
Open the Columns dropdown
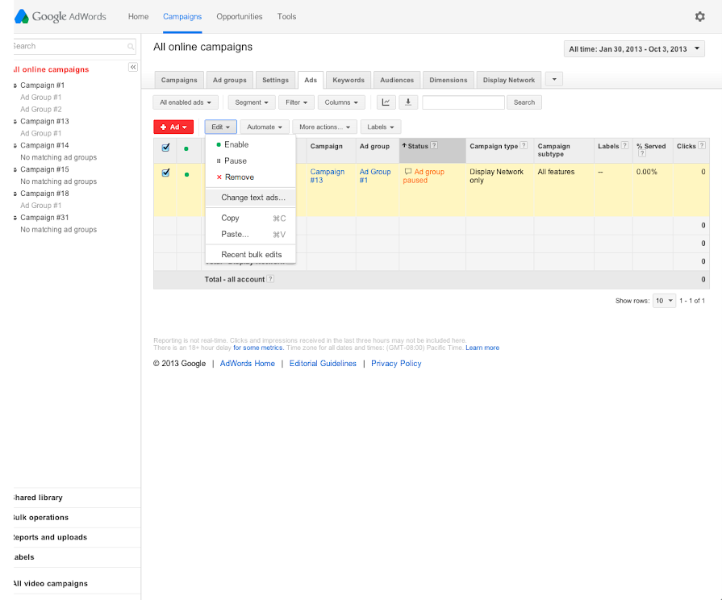click(341, 102)
